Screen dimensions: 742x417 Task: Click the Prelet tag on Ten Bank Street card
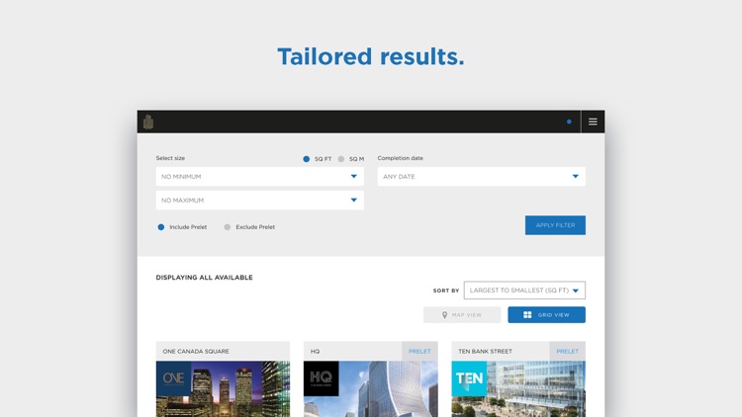[x=568, y=351]
